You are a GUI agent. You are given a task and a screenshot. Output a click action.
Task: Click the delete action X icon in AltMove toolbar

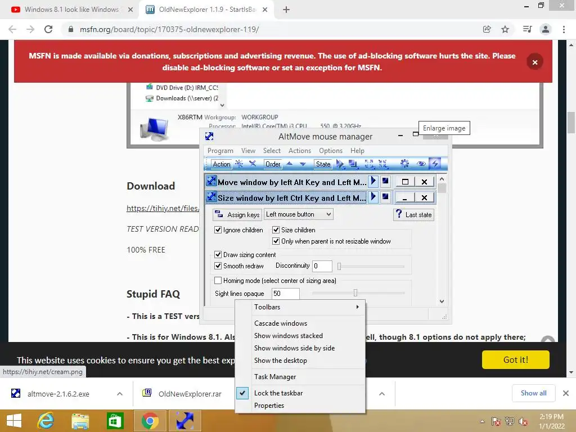(x=253, y=164)
